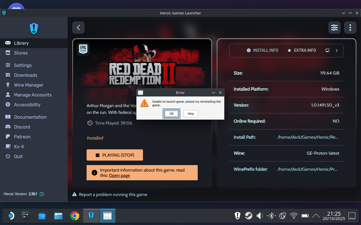This screenshot has width=361, height=225.
Task: Click the 119.64 GiB size value
Action: (330, 73)
